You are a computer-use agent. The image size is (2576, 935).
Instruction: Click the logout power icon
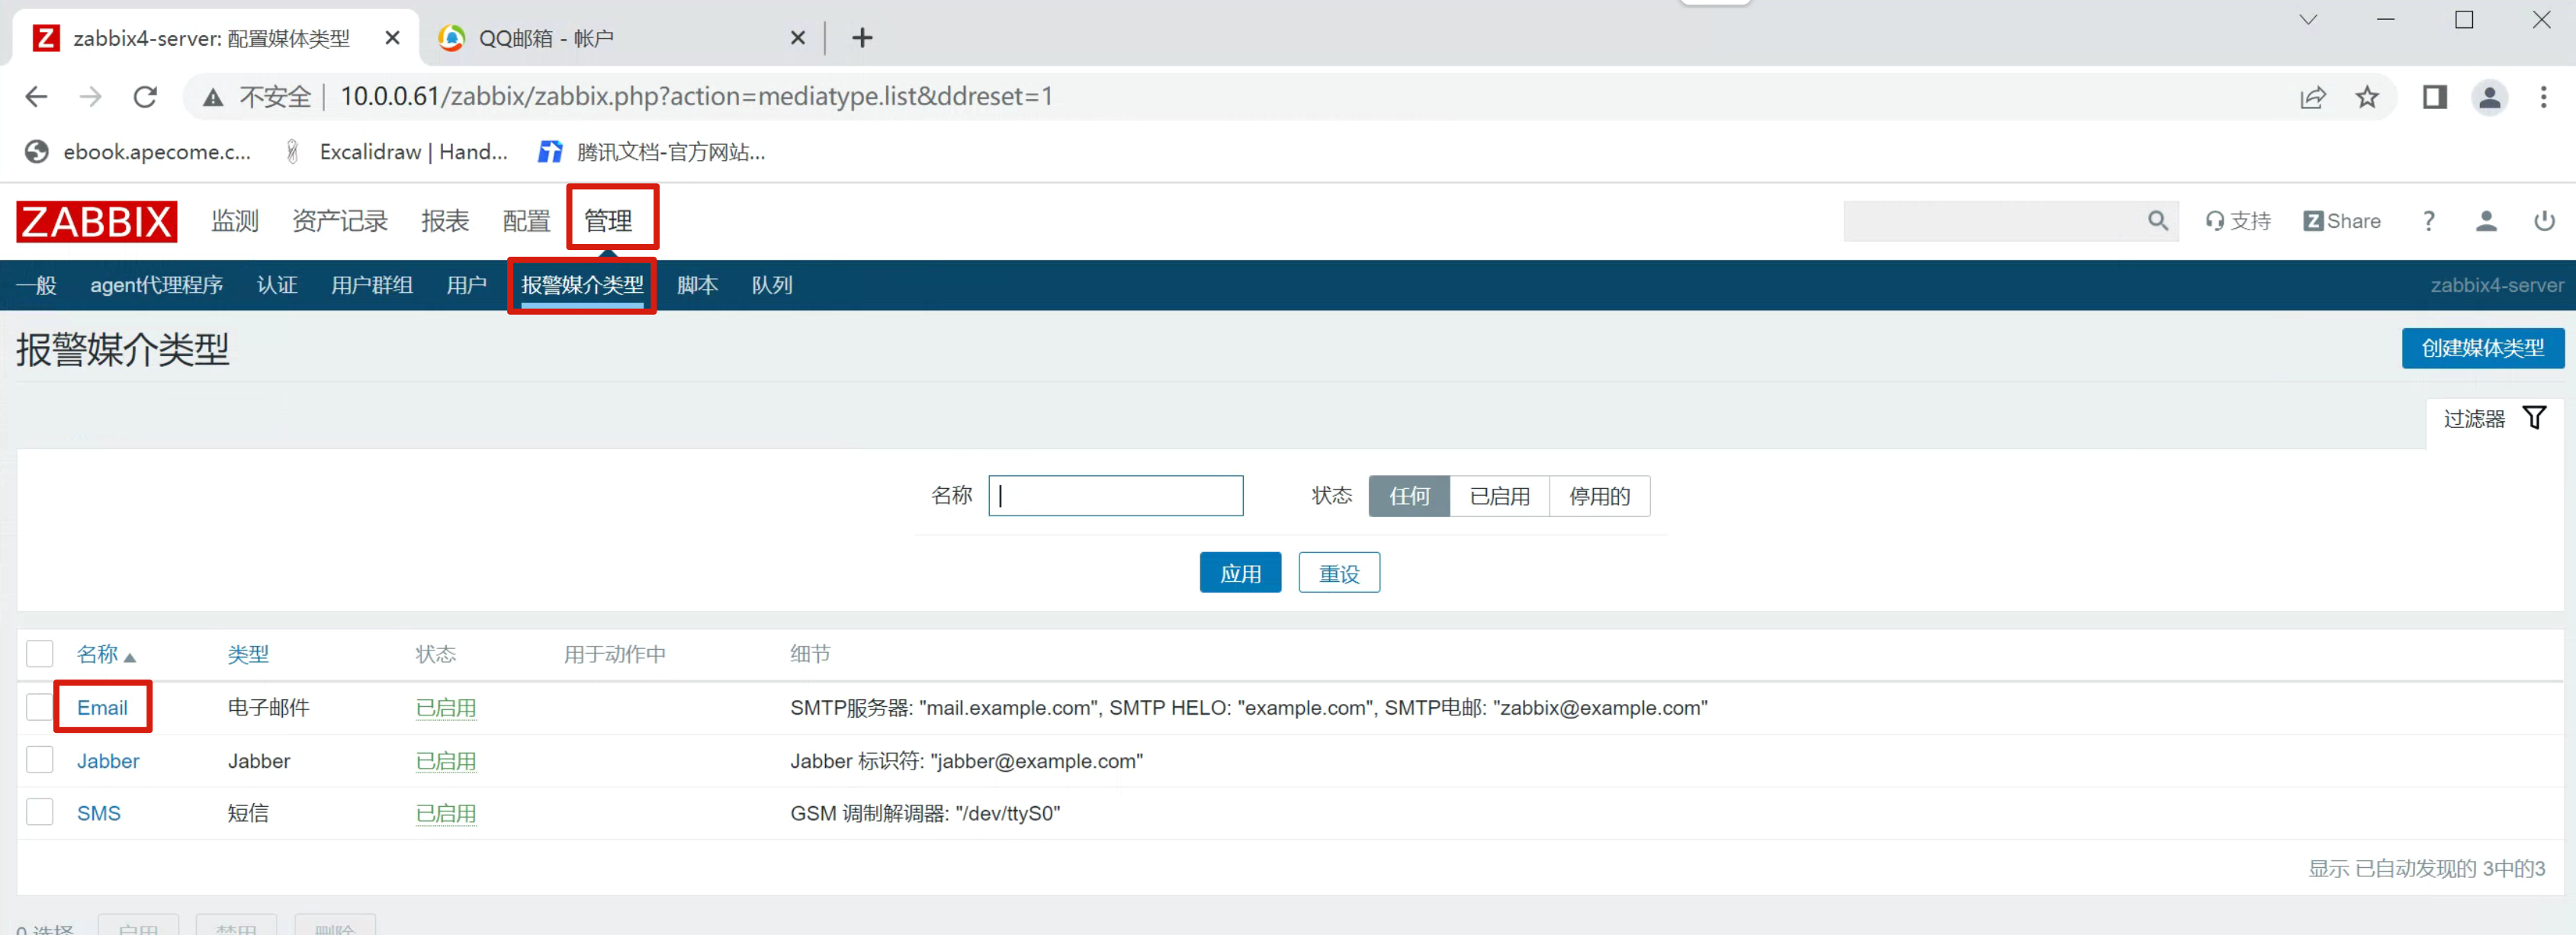tap(2544, 221)
